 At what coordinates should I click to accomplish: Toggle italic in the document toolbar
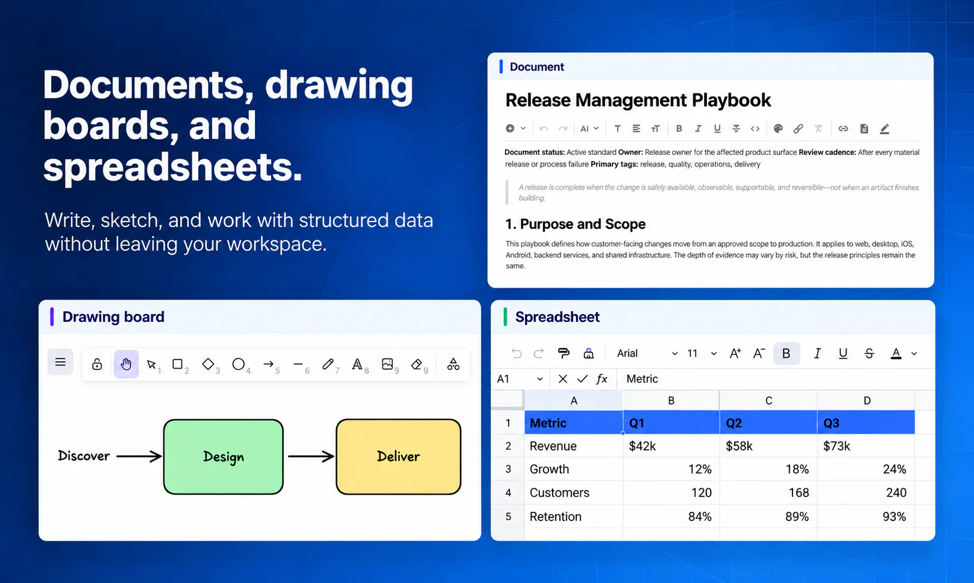(698, 128)
